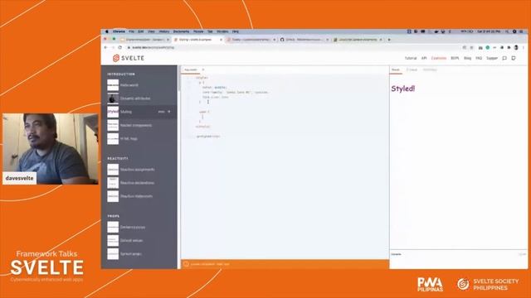
Task: Select the Dynamic attributes example
Action: pyautogui.click(x=139, y=99)
